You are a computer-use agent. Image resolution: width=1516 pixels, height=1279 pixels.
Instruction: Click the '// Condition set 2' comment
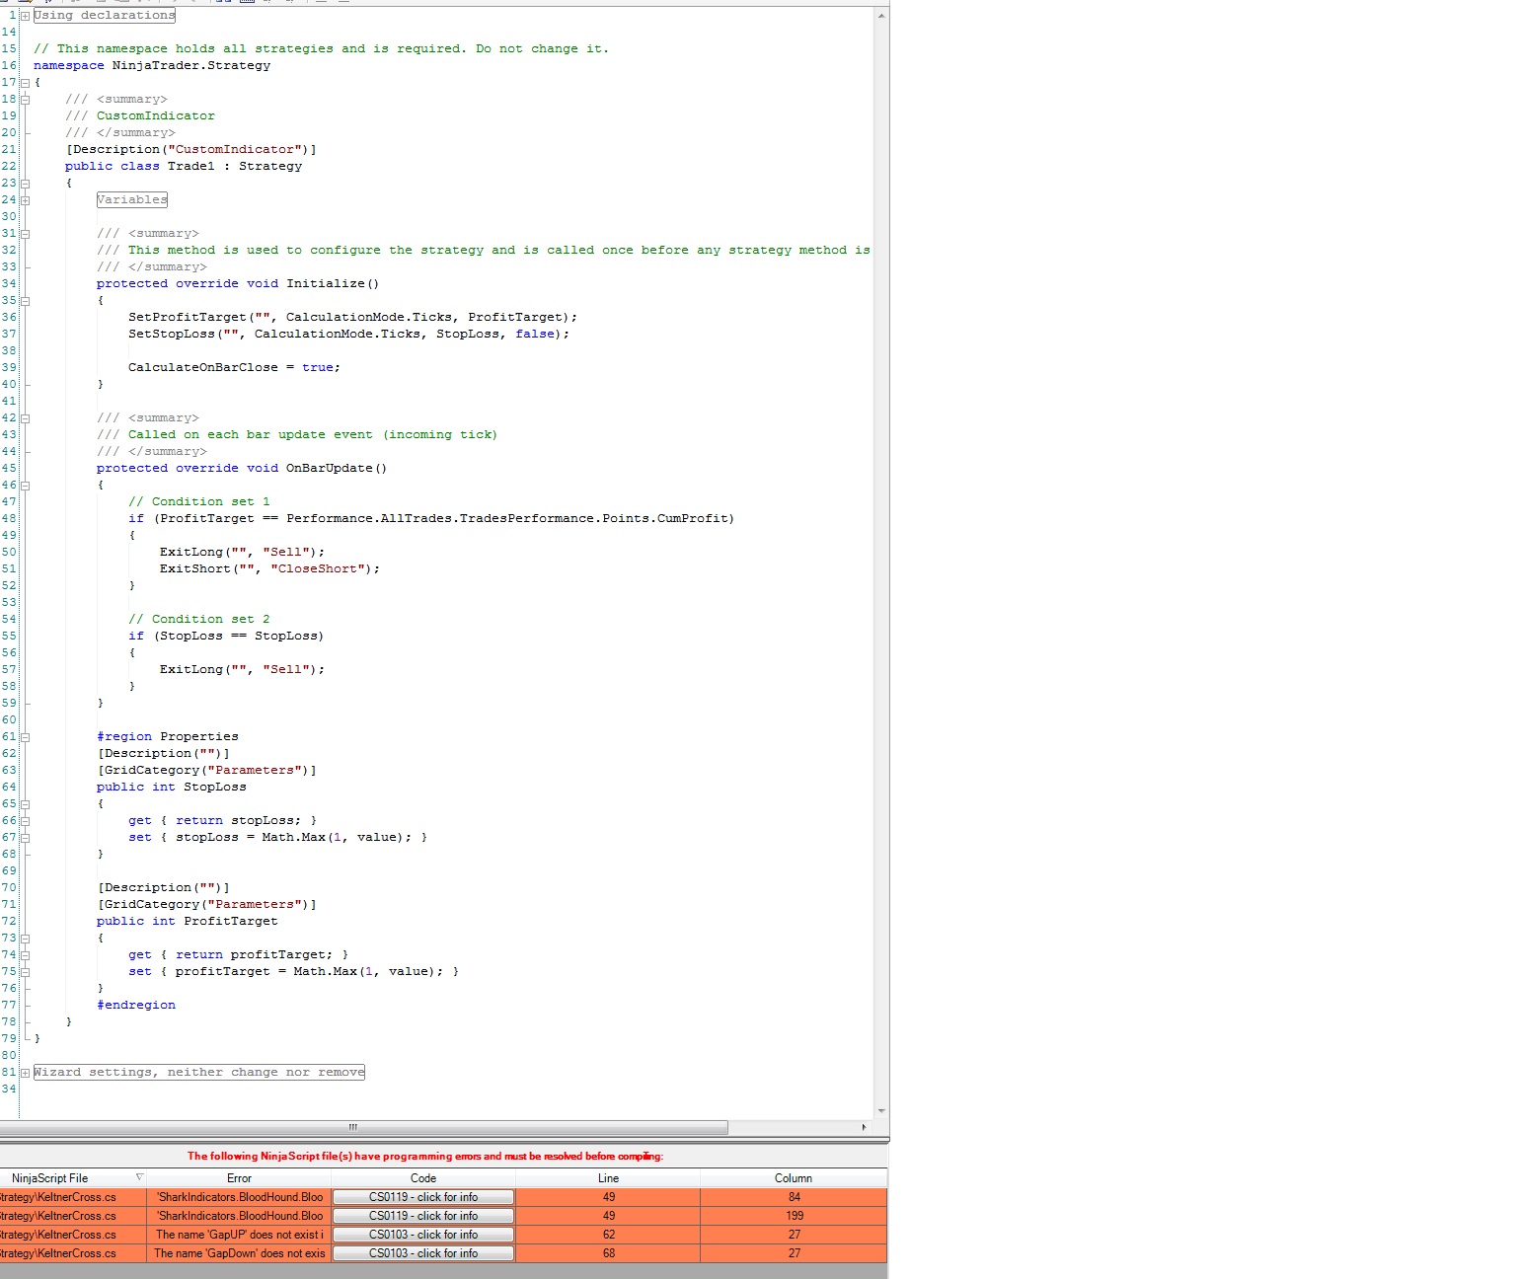pos(199,620)
